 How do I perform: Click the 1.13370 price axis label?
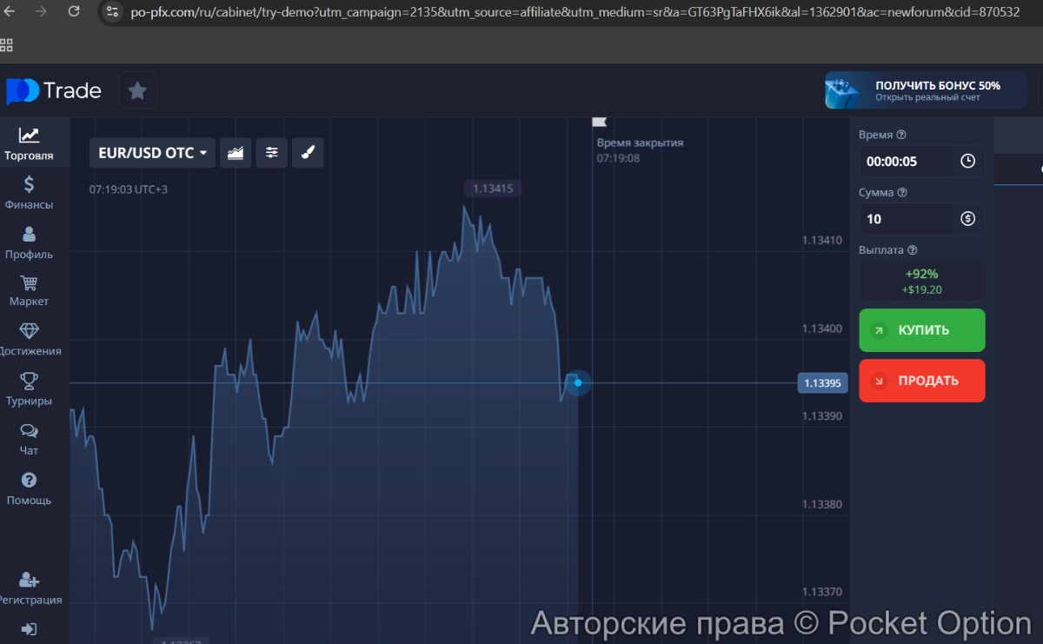[x=821, y=592]
